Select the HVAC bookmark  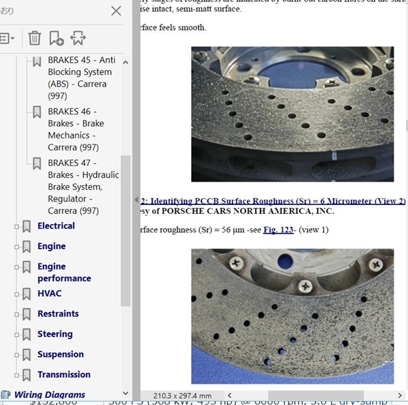[50, 293]
